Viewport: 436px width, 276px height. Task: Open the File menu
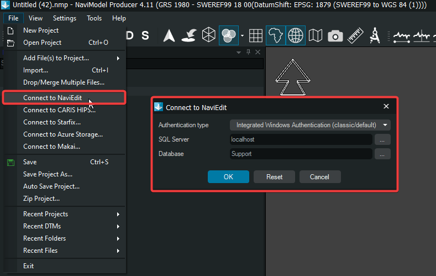pyautogui.click(x=13, y=18)
